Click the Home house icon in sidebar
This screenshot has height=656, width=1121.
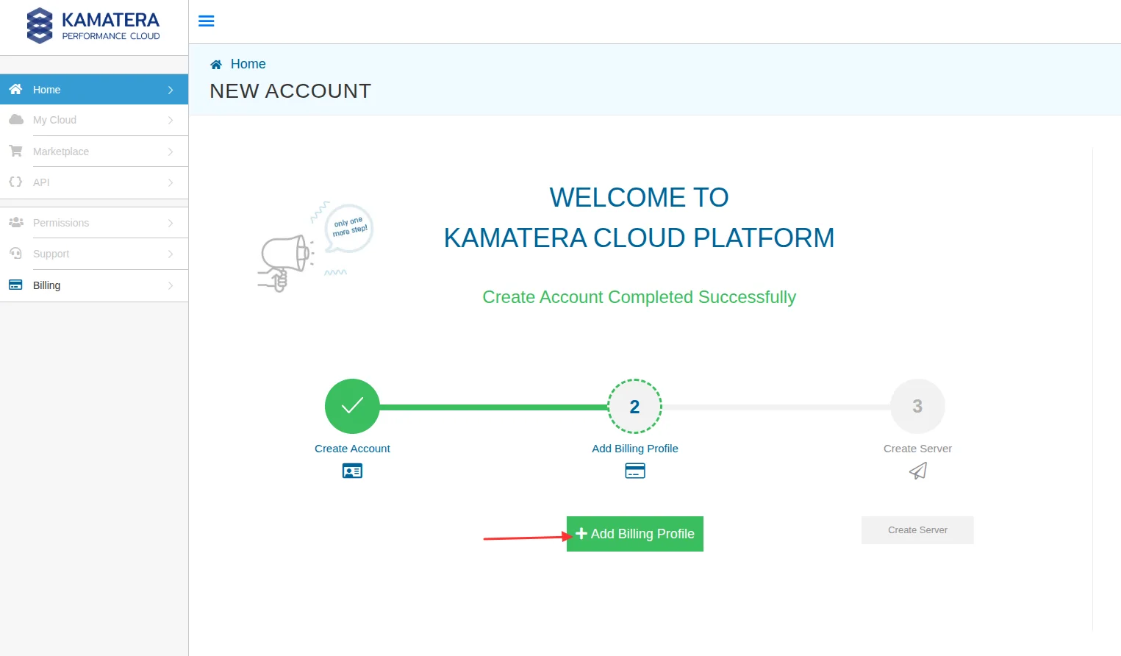tap(15, 89)
